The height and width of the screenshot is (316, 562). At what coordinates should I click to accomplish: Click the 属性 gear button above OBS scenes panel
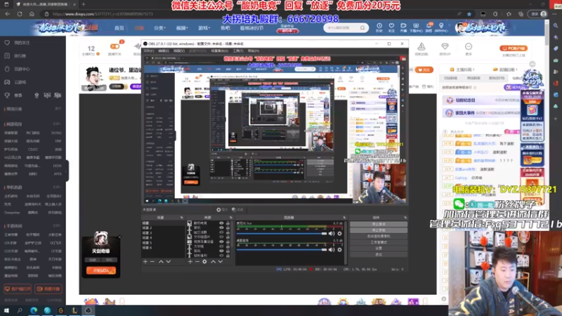pos(222,209)
